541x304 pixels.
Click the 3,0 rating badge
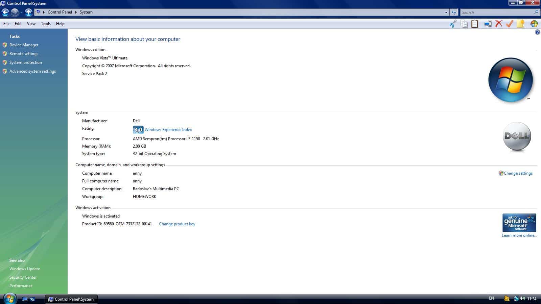click(x=138, y=130)
